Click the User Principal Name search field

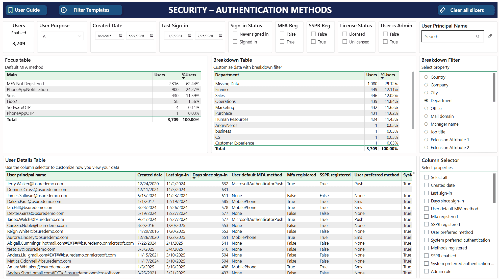pyautogui.click(x=453, y=37)
